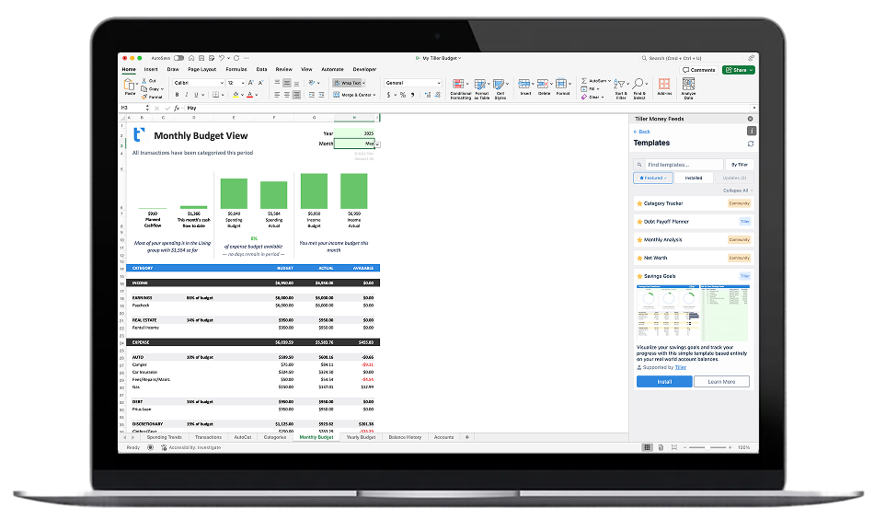This screenshot has height=519, width=874.
Task: Toggle Wrap Text for the cell
Action: click(349, 83)
